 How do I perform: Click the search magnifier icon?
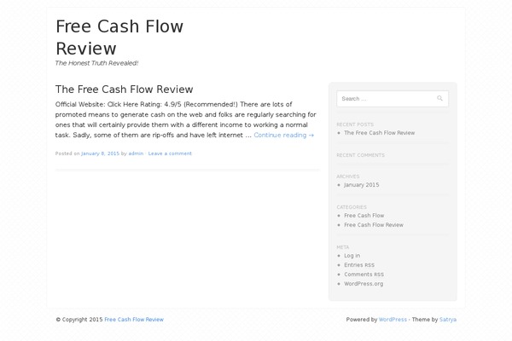pos(439,98)
